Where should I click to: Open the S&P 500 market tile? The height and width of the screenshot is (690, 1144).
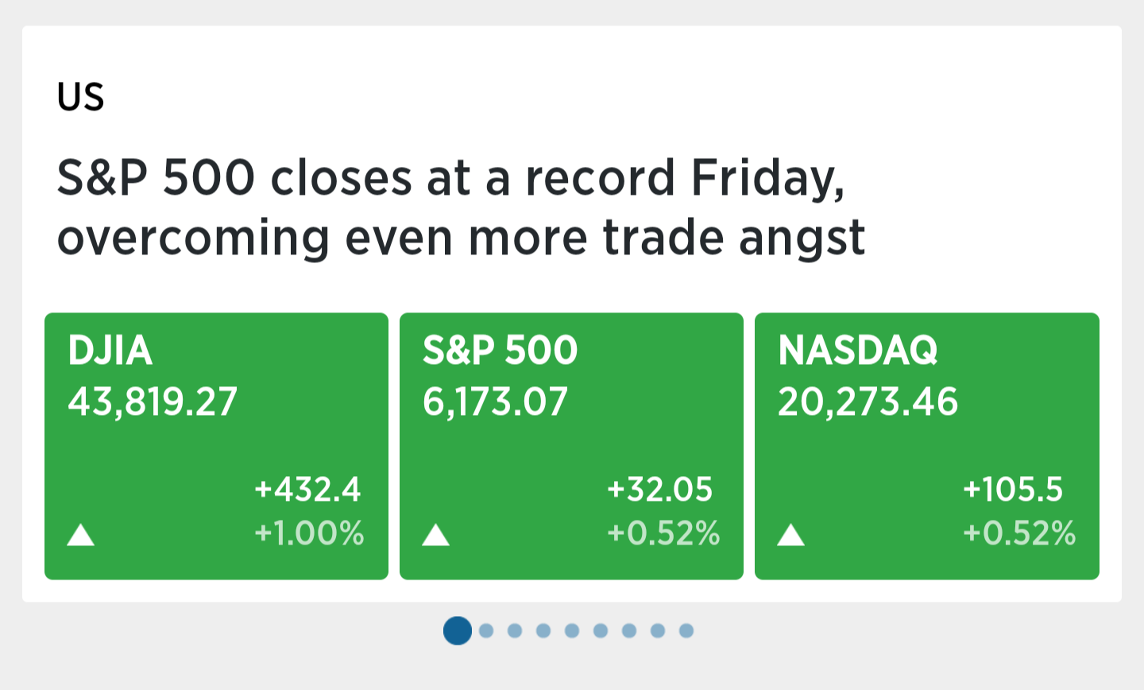571,446
